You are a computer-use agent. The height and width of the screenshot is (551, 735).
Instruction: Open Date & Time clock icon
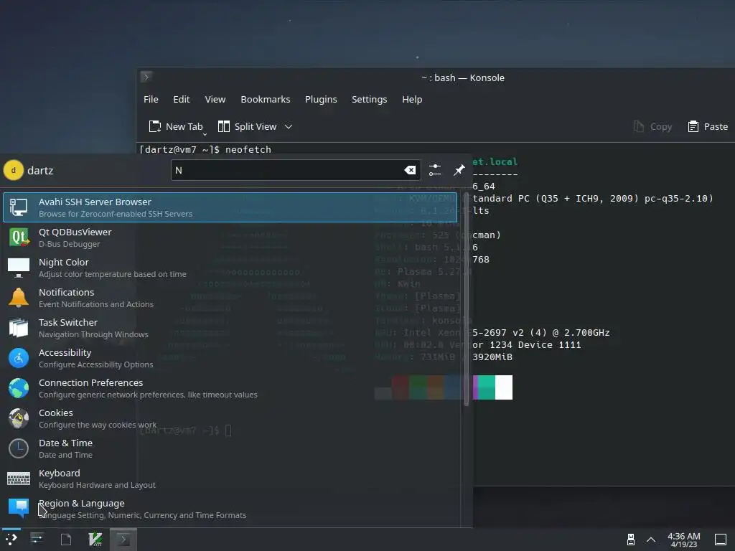pyautogui.click(x=19, y=449)
